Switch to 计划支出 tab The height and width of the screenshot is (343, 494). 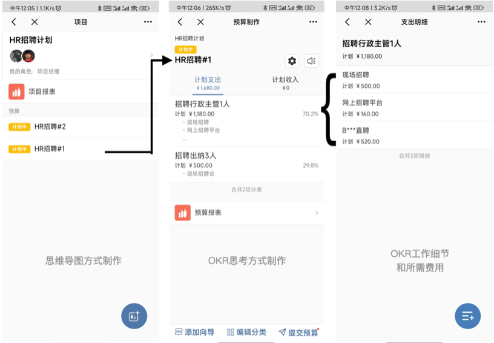(208, 83)
